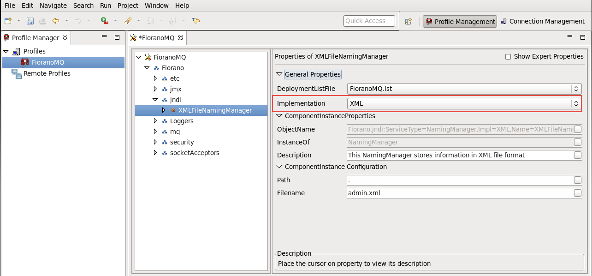592x276 pixels.
Task: Select the Profile Management perspective button
Action: tap(460, 22)
